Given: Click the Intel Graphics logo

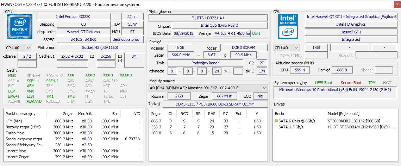Looking at the screenshot, I should point(288,26).
